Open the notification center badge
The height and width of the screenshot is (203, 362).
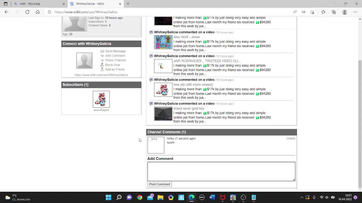click(355, 197)
